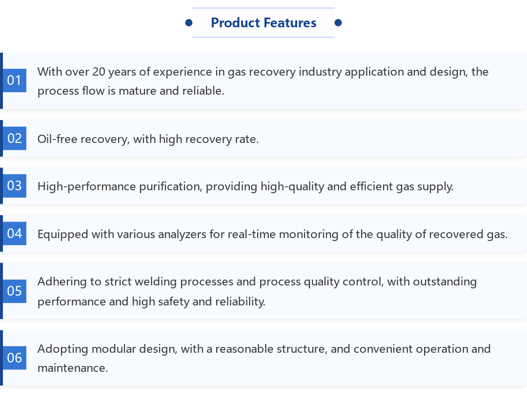
Task: Click the 01 number badge
Action: pos(15,81)
